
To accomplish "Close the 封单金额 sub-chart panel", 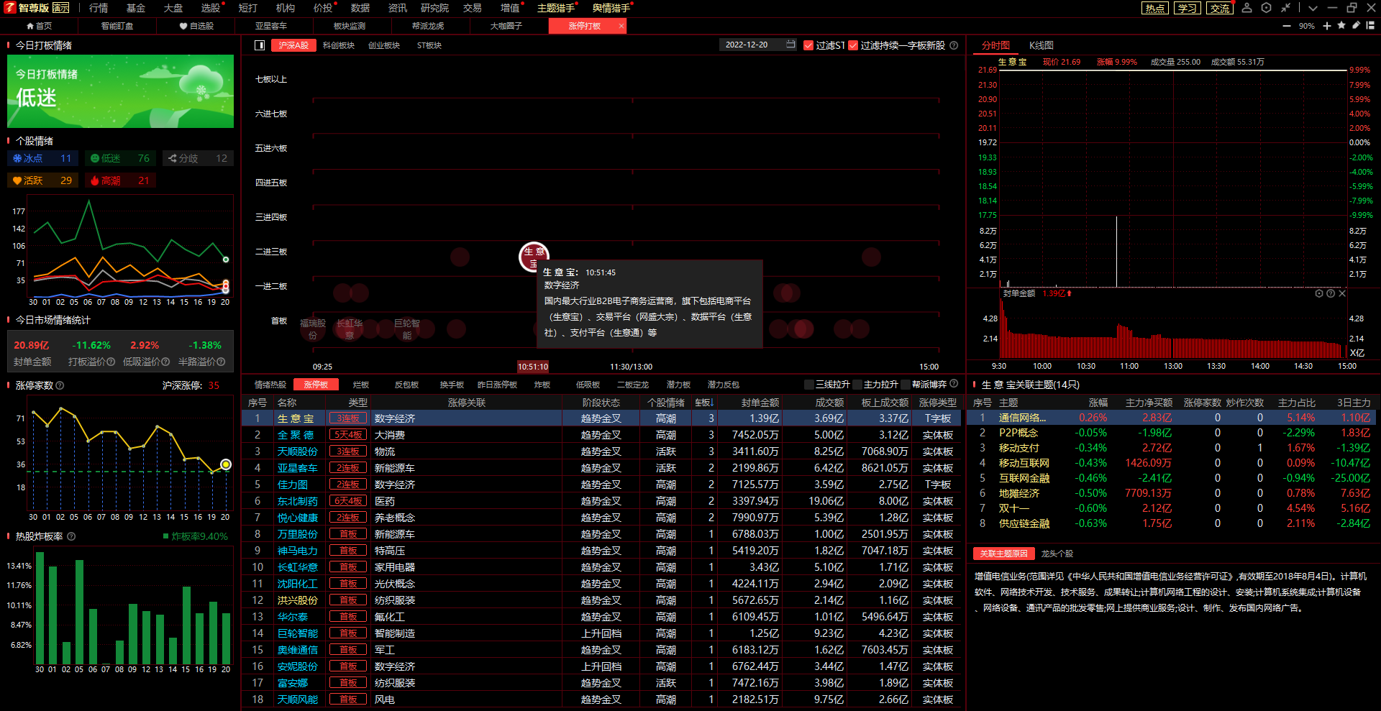I will point(1342,293).
